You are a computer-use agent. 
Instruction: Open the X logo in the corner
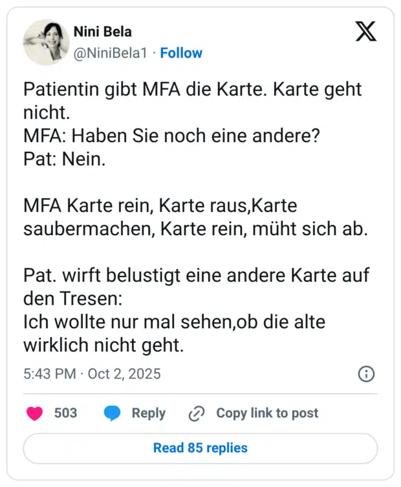(x=366, y=32)
